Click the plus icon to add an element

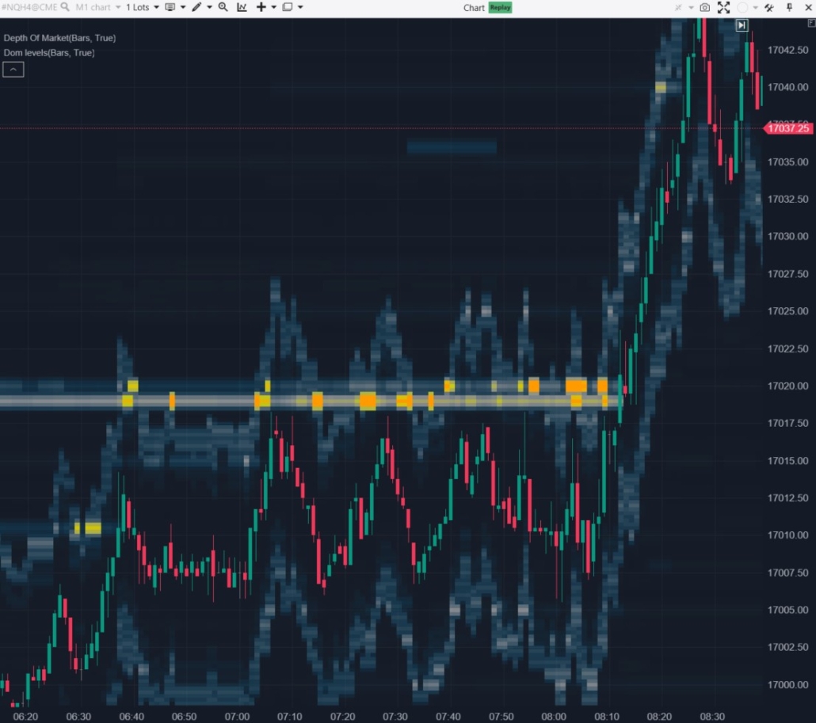click(x=260, y=7)
